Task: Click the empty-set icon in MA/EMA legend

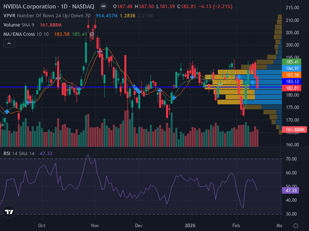Action: pos(92,34)
